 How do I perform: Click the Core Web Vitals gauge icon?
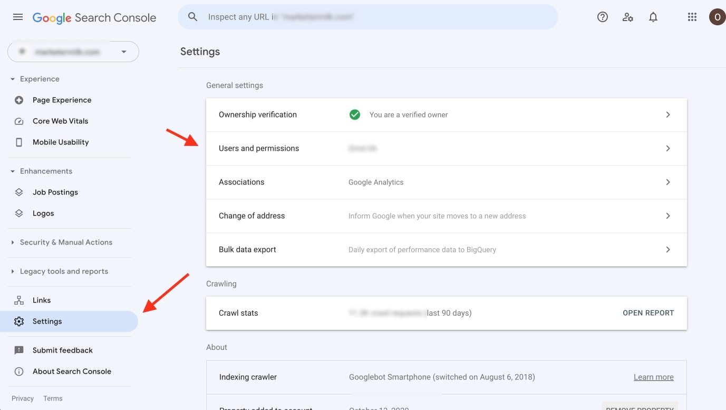pyautogui.click(x=19, y=121)
